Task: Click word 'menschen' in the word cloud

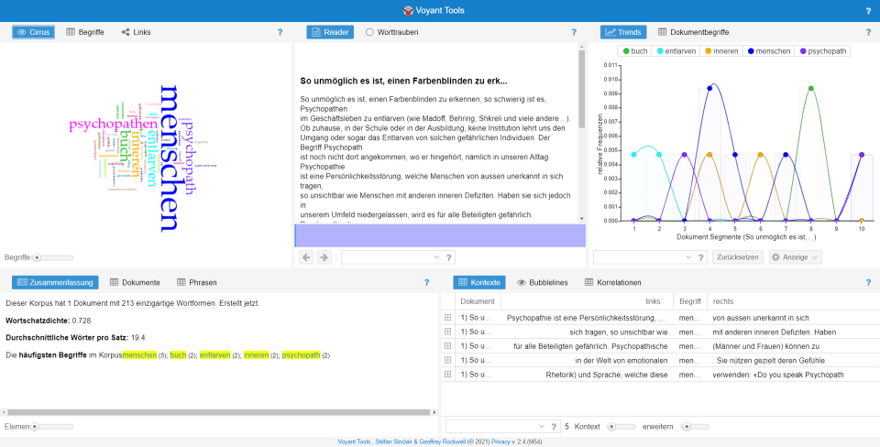Action: click(169, 158)
